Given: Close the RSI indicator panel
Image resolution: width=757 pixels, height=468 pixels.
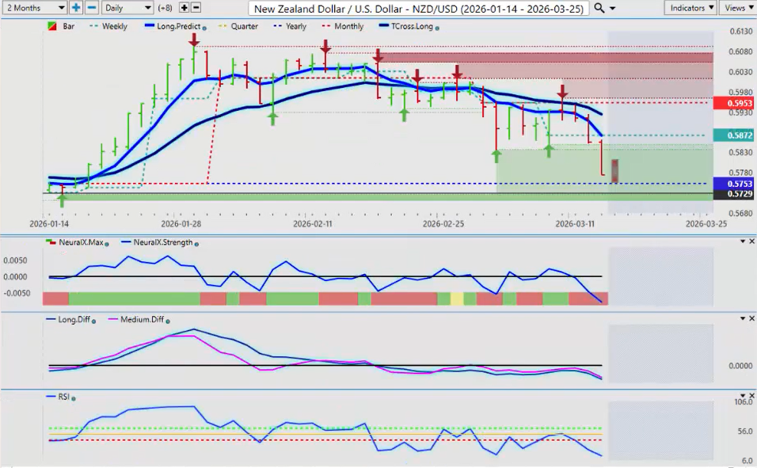Looking at the screenshot, I should click(x=751, y=395).
